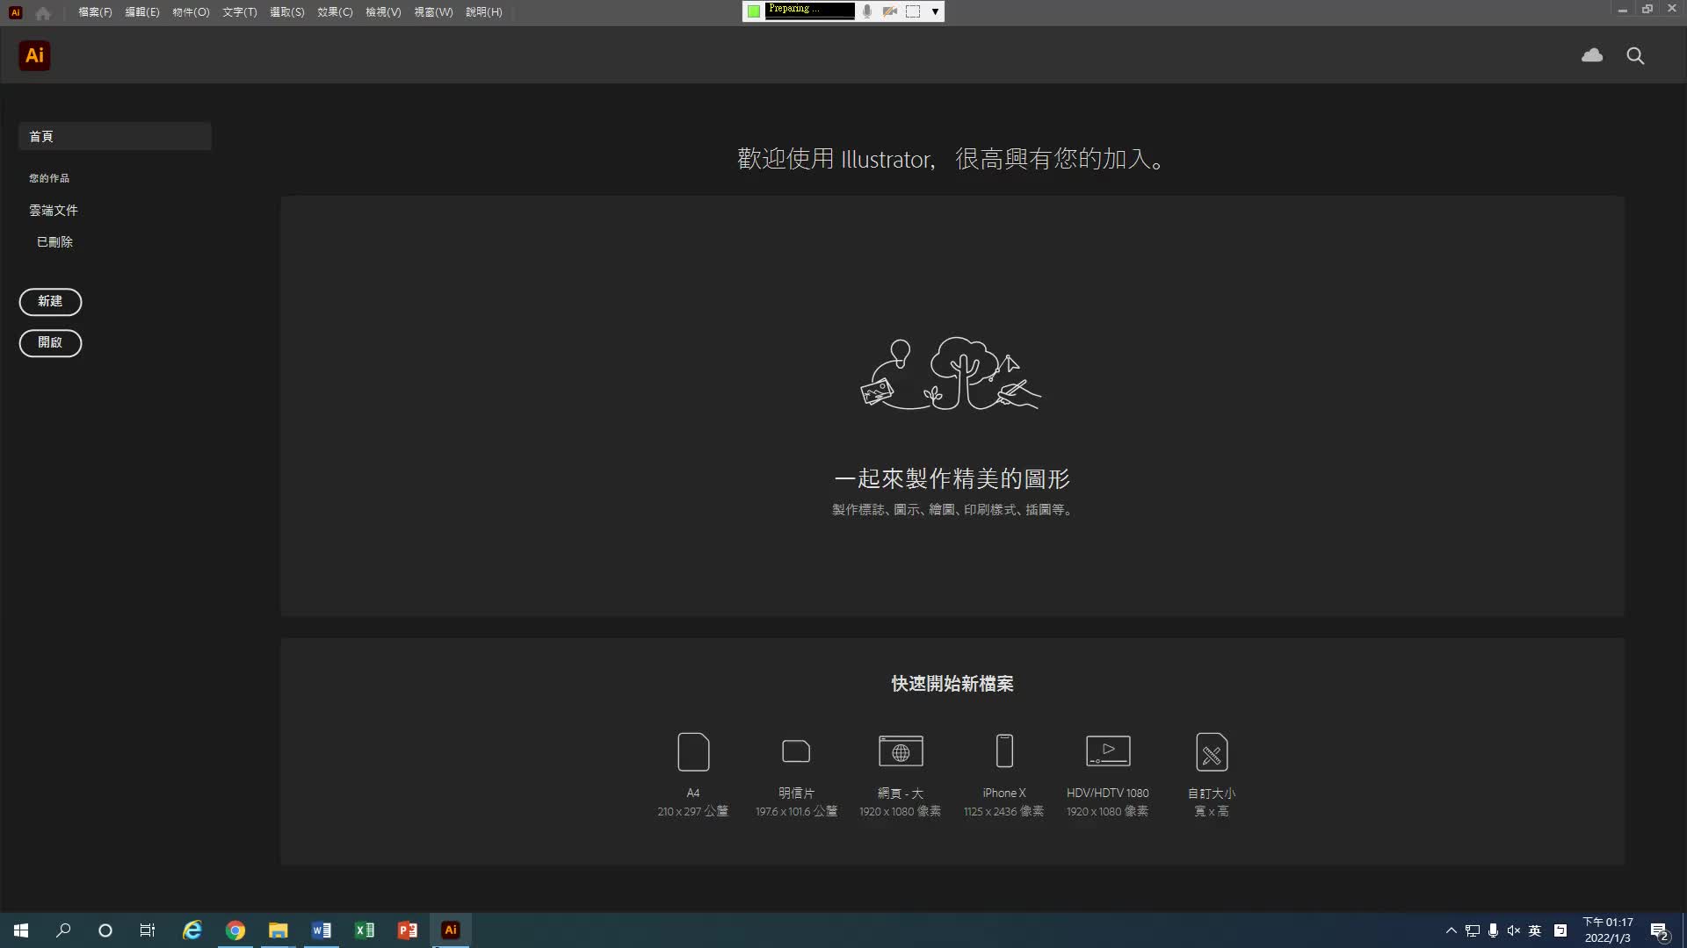Click the microphone tray icon

pyautogui.click(x=1493, y=930)
